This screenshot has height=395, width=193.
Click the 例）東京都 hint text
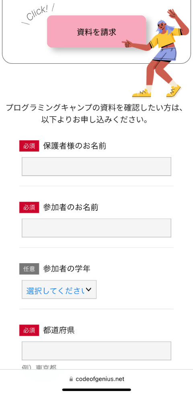(39, 367)
